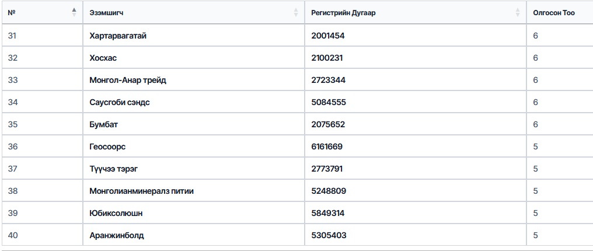Click the Хосхас row name
The image size is (593, 251).
(103, 58)
